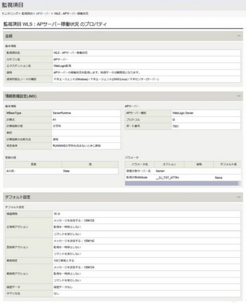Open the APサーバー breadcrumb link

[43, 13]
